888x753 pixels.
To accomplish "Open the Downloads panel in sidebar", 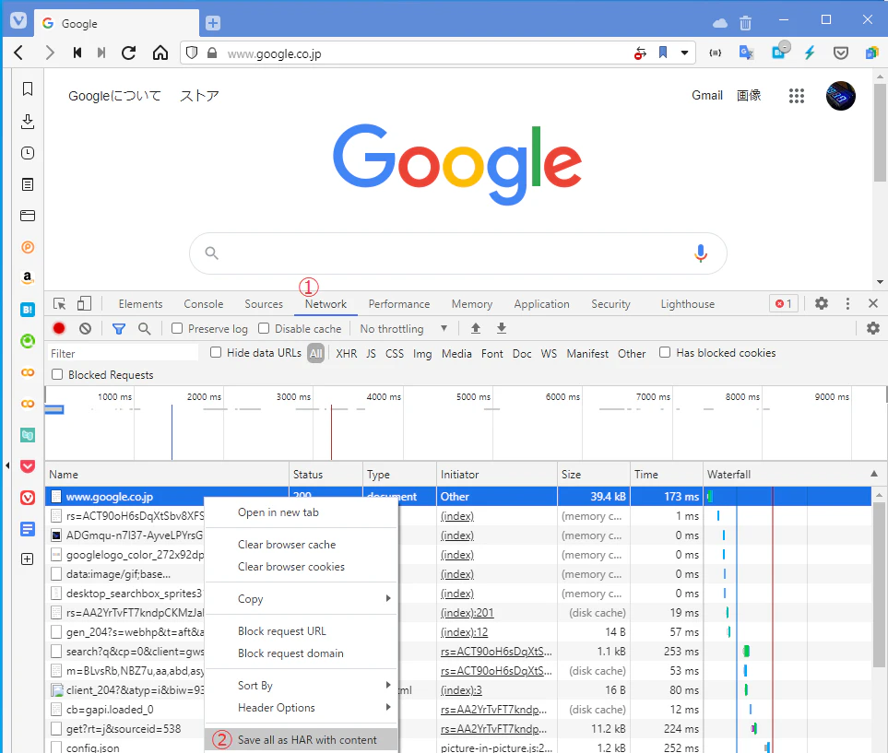I will click(27, 121).
